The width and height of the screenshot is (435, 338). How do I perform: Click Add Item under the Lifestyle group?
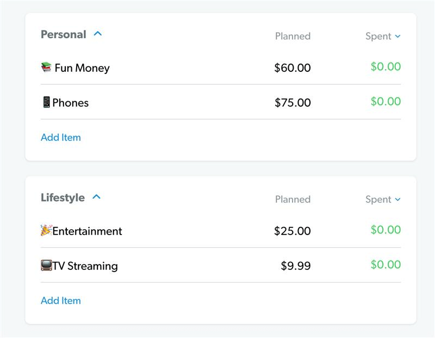[61, 300]
